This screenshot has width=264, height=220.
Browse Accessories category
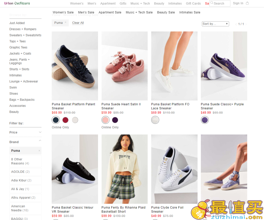tap(18, 106)
